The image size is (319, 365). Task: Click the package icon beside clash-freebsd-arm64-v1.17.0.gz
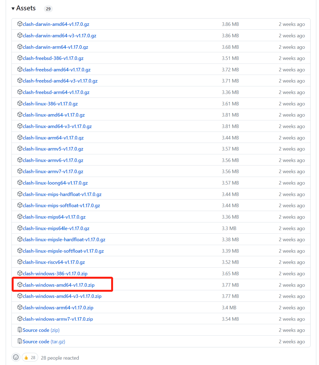(x=20, y=92)
